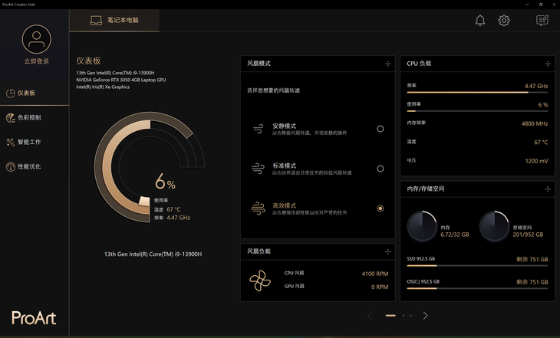Click the 标准模式 wind icon
Screen dimensions: 560x338
coord(259,168)
